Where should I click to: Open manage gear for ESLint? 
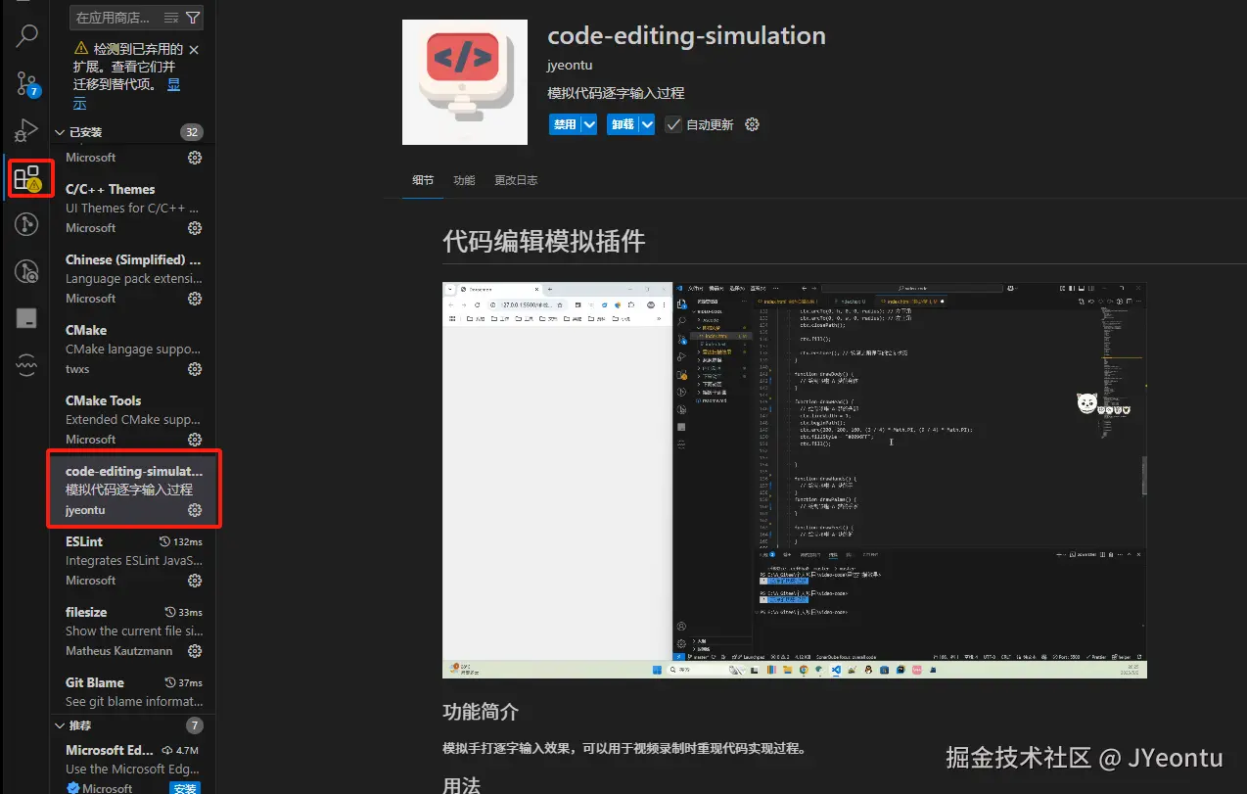tap(195, 581)
